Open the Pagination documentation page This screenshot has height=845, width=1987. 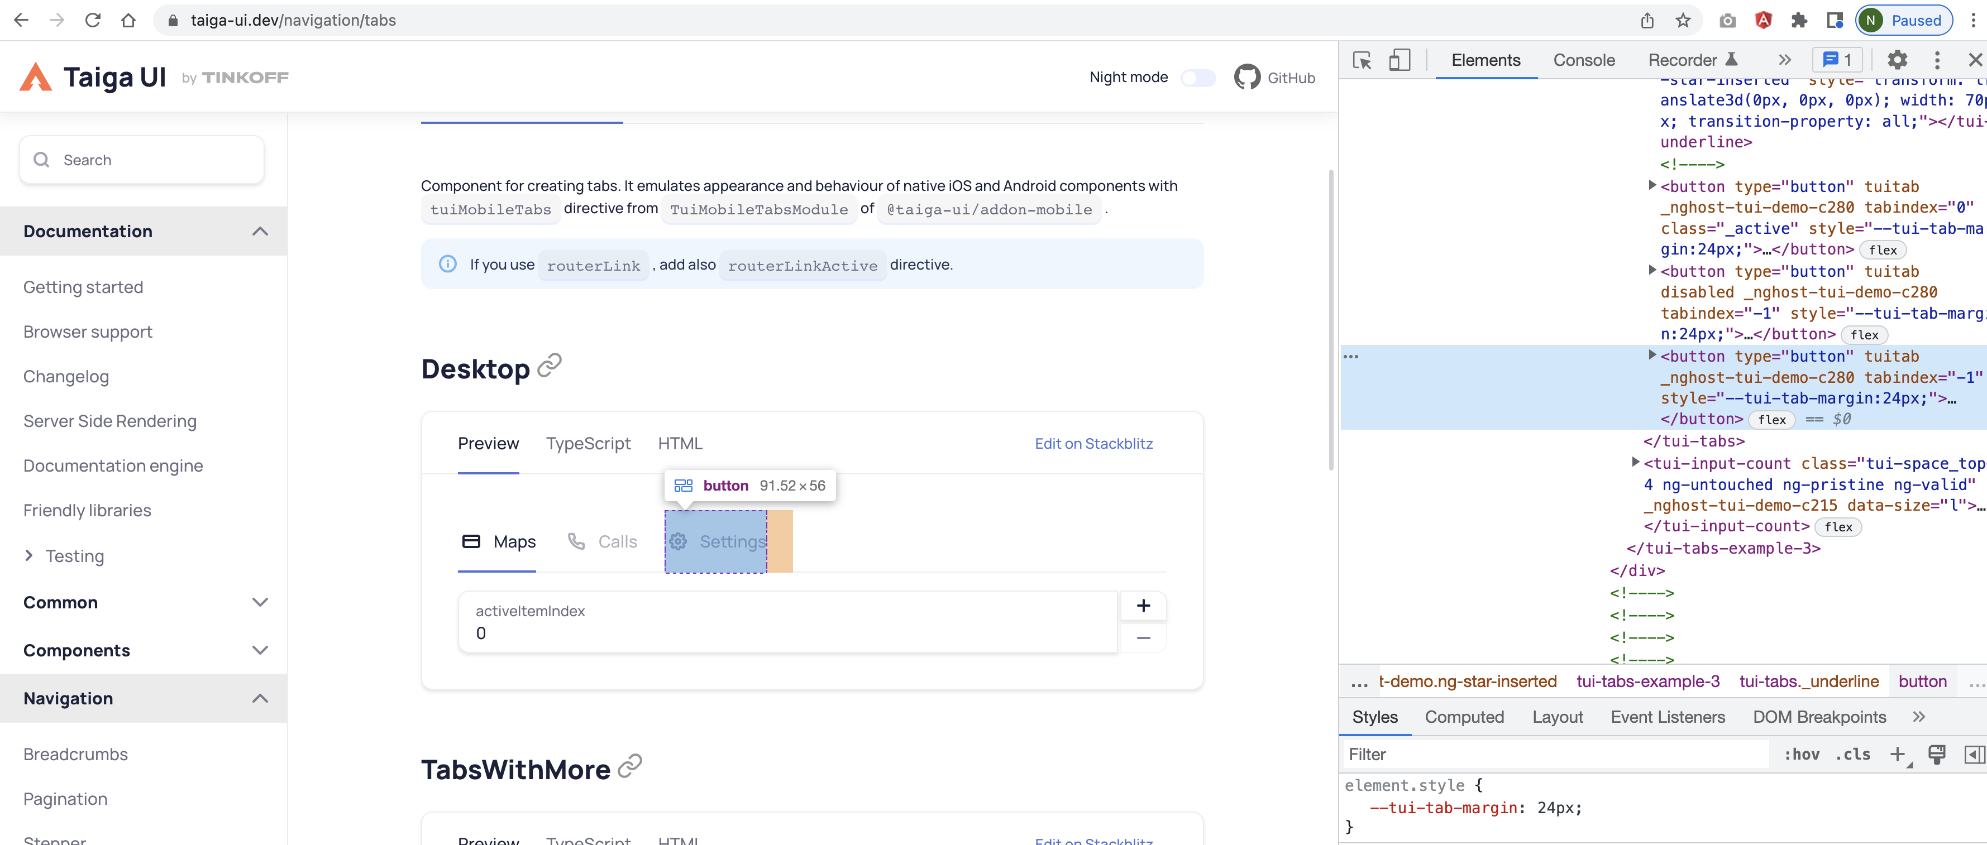coord(65,799)
